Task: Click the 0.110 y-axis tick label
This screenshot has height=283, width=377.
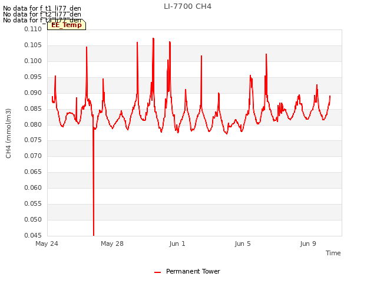Action: point(33,29)
